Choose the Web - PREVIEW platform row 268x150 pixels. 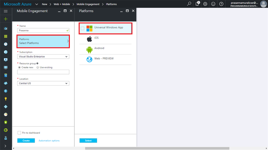pyautogui.click(x=105, y=60)
